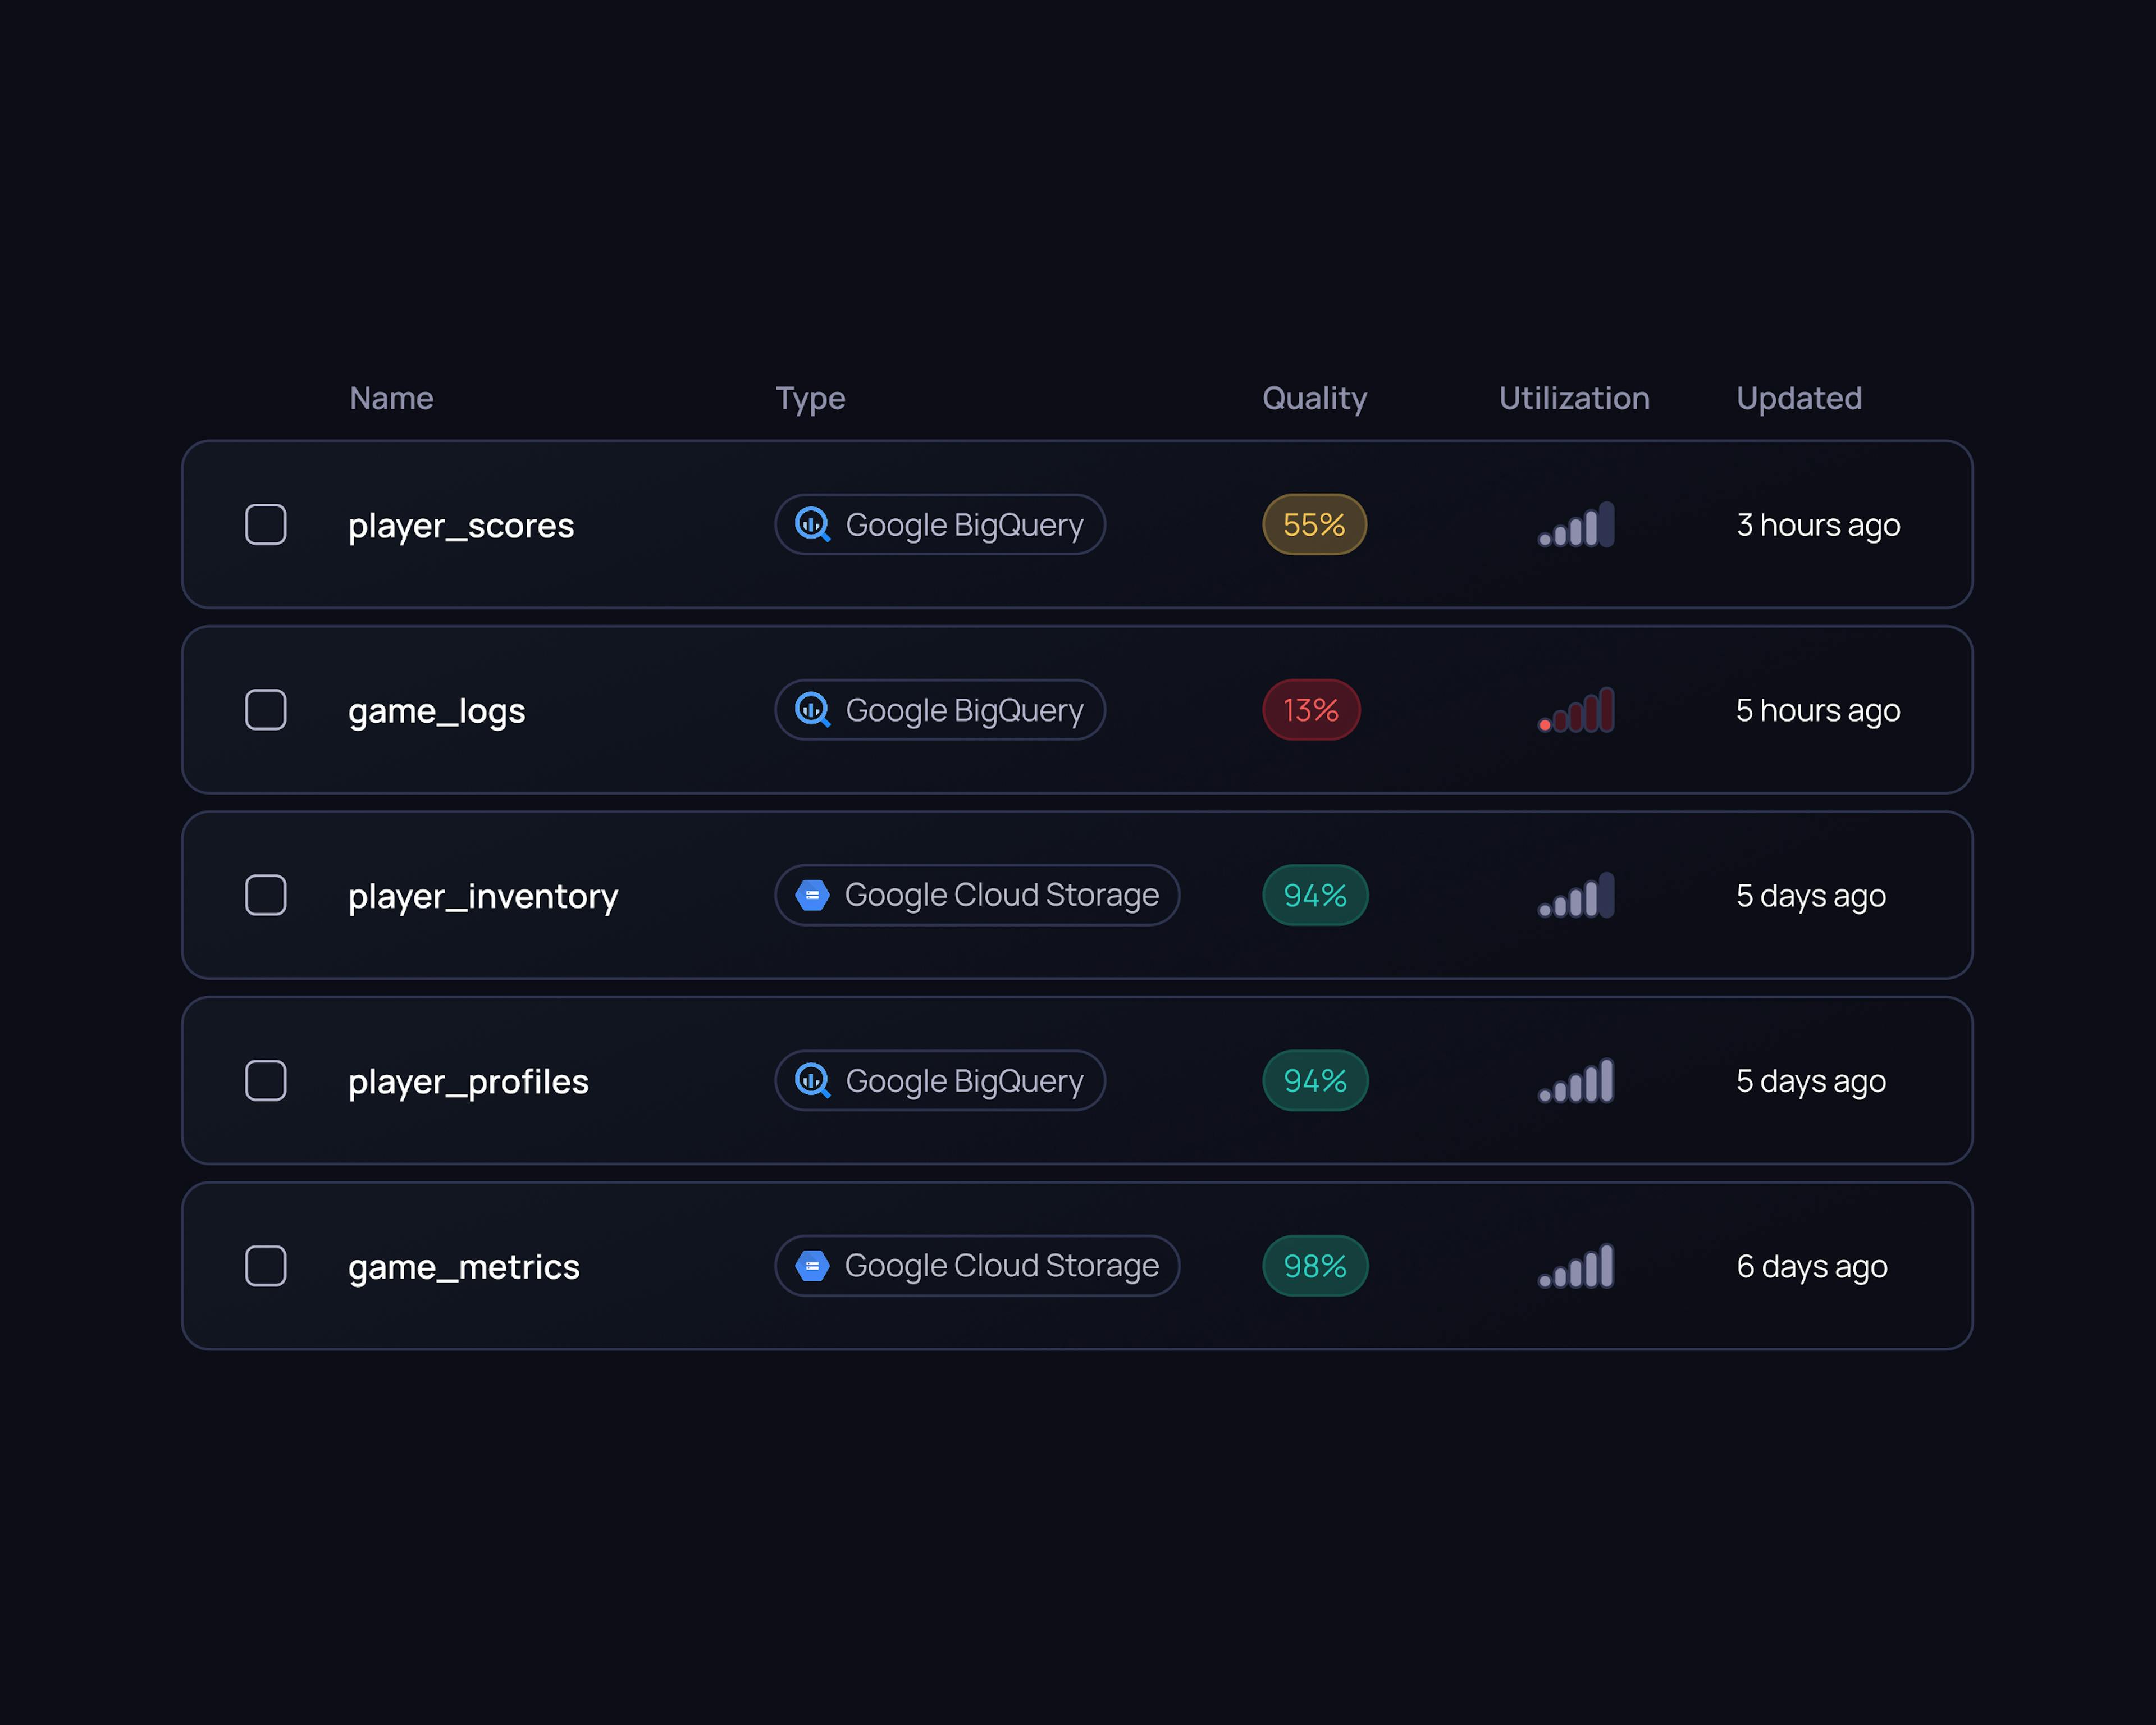Image resolution: width=2156 pixels, height=1725 pixels.
Task: Click the 55% quality badge
Action: pos(1314,524)
